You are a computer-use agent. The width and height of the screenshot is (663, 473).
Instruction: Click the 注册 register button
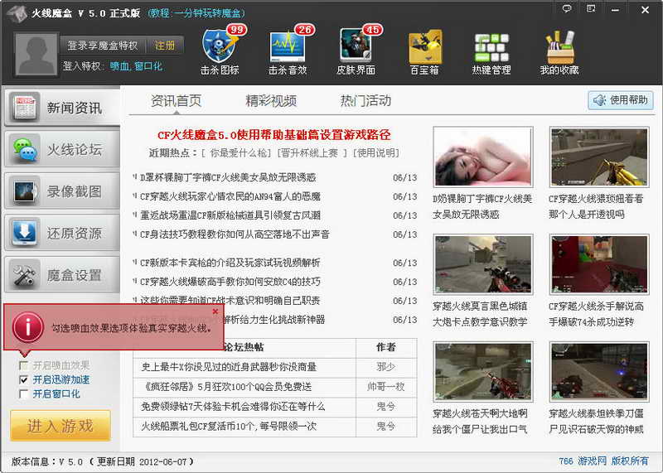click(164, 46)
